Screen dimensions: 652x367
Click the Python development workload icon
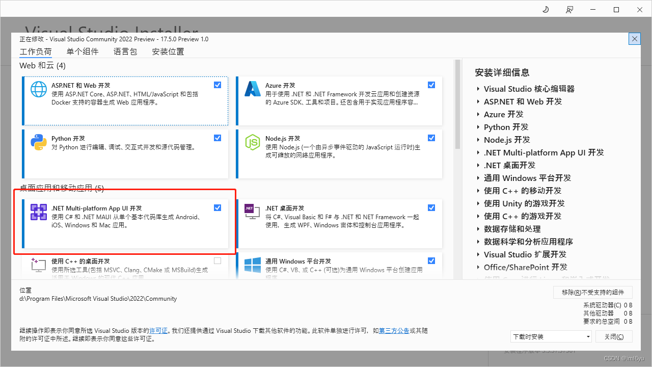point(39,142)
